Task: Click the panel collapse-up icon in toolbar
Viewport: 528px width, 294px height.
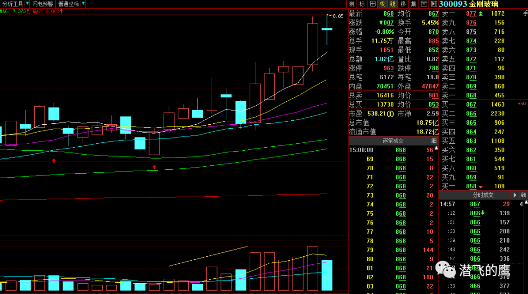Action: (x=424, y=4)
